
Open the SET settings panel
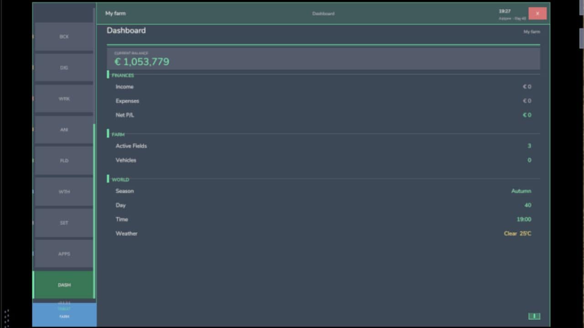click(64, 223)
